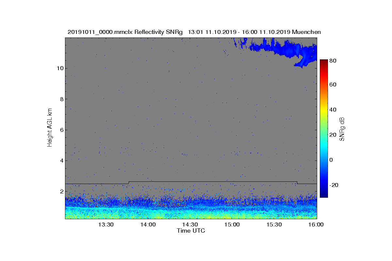
Task: Click the 15:30 time tick label
Action: pyautogui.click(x=274, y=224)
